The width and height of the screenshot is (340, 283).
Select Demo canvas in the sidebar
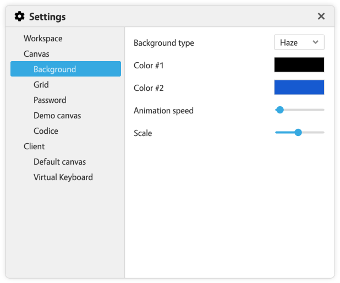pos(57,116)
